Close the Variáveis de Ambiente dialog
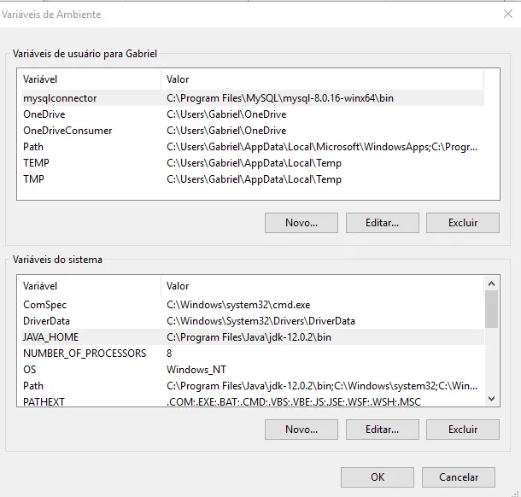The height and width of the screenshot is (497, 521). [x=509, y=14]
